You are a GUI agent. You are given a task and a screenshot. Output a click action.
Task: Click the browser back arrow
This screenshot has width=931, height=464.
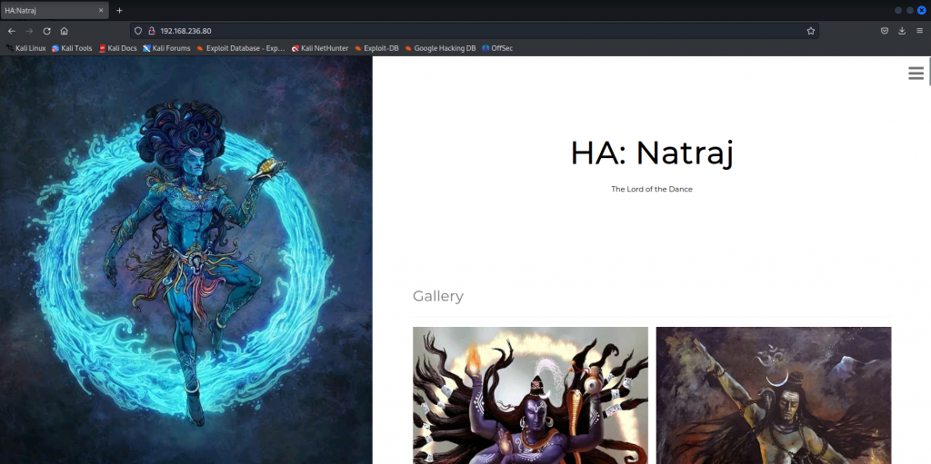pyautogui.click(x=11, y=31)
